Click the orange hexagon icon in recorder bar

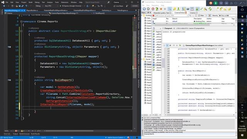(x=211, y=3)
